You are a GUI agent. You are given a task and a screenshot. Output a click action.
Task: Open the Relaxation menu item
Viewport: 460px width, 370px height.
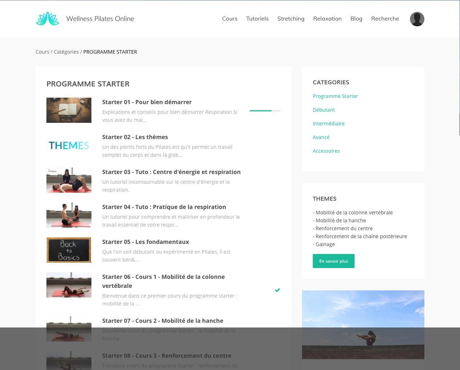(x=327, y=18)
